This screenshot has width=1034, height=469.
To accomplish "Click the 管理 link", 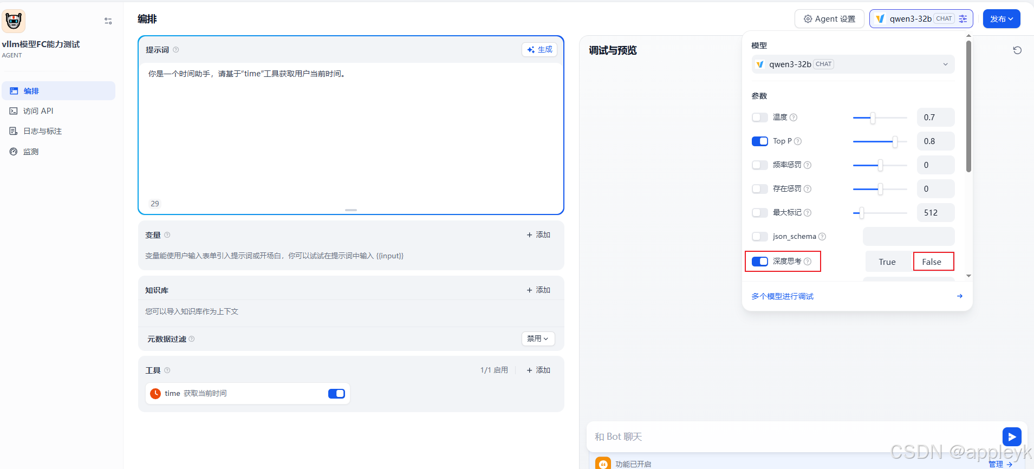I will point(1000,464).
